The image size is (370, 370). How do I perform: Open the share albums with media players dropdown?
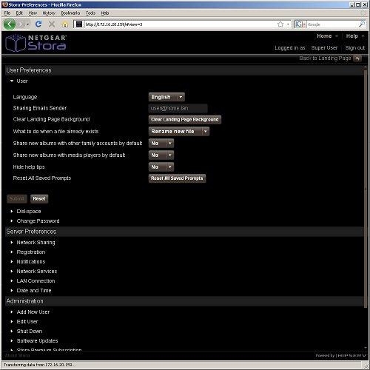click(x=161, y=155)
